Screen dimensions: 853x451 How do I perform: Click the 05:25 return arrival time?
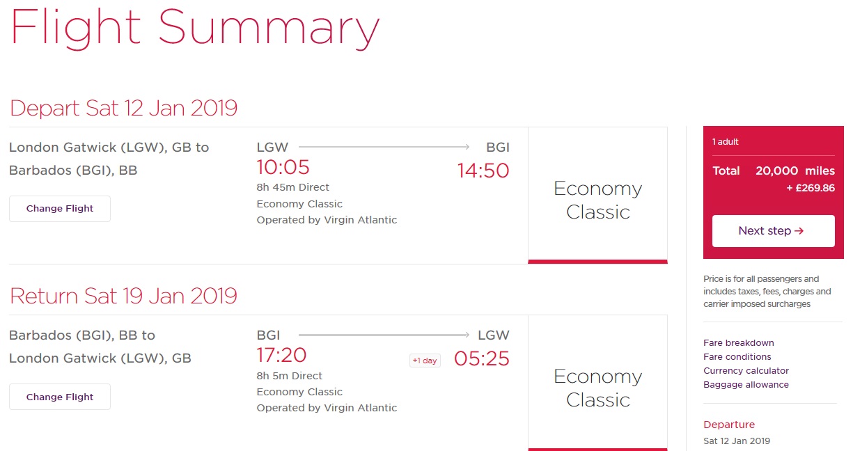point(482,358)
